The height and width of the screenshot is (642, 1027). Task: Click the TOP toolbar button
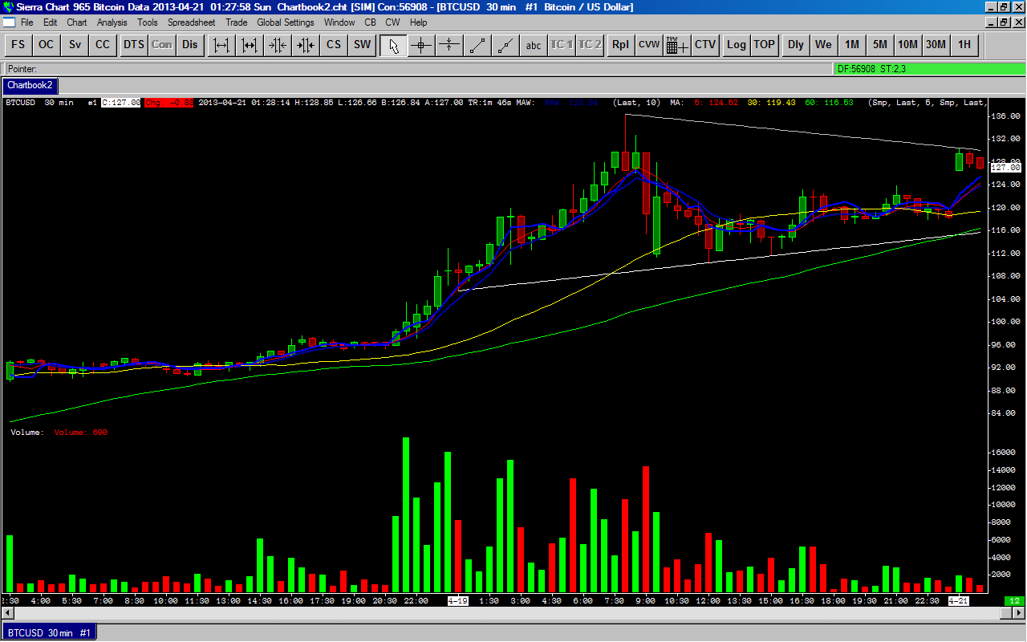(x=764, y=45)
